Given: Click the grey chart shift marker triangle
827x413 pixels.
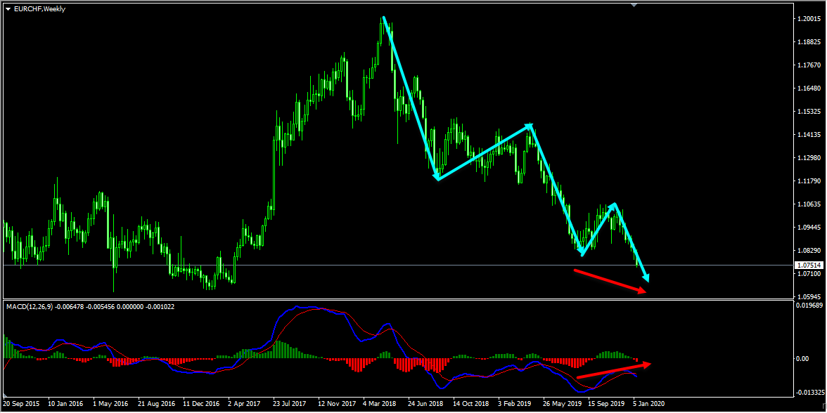Looking at the screenshot, I should pos(634,6).
